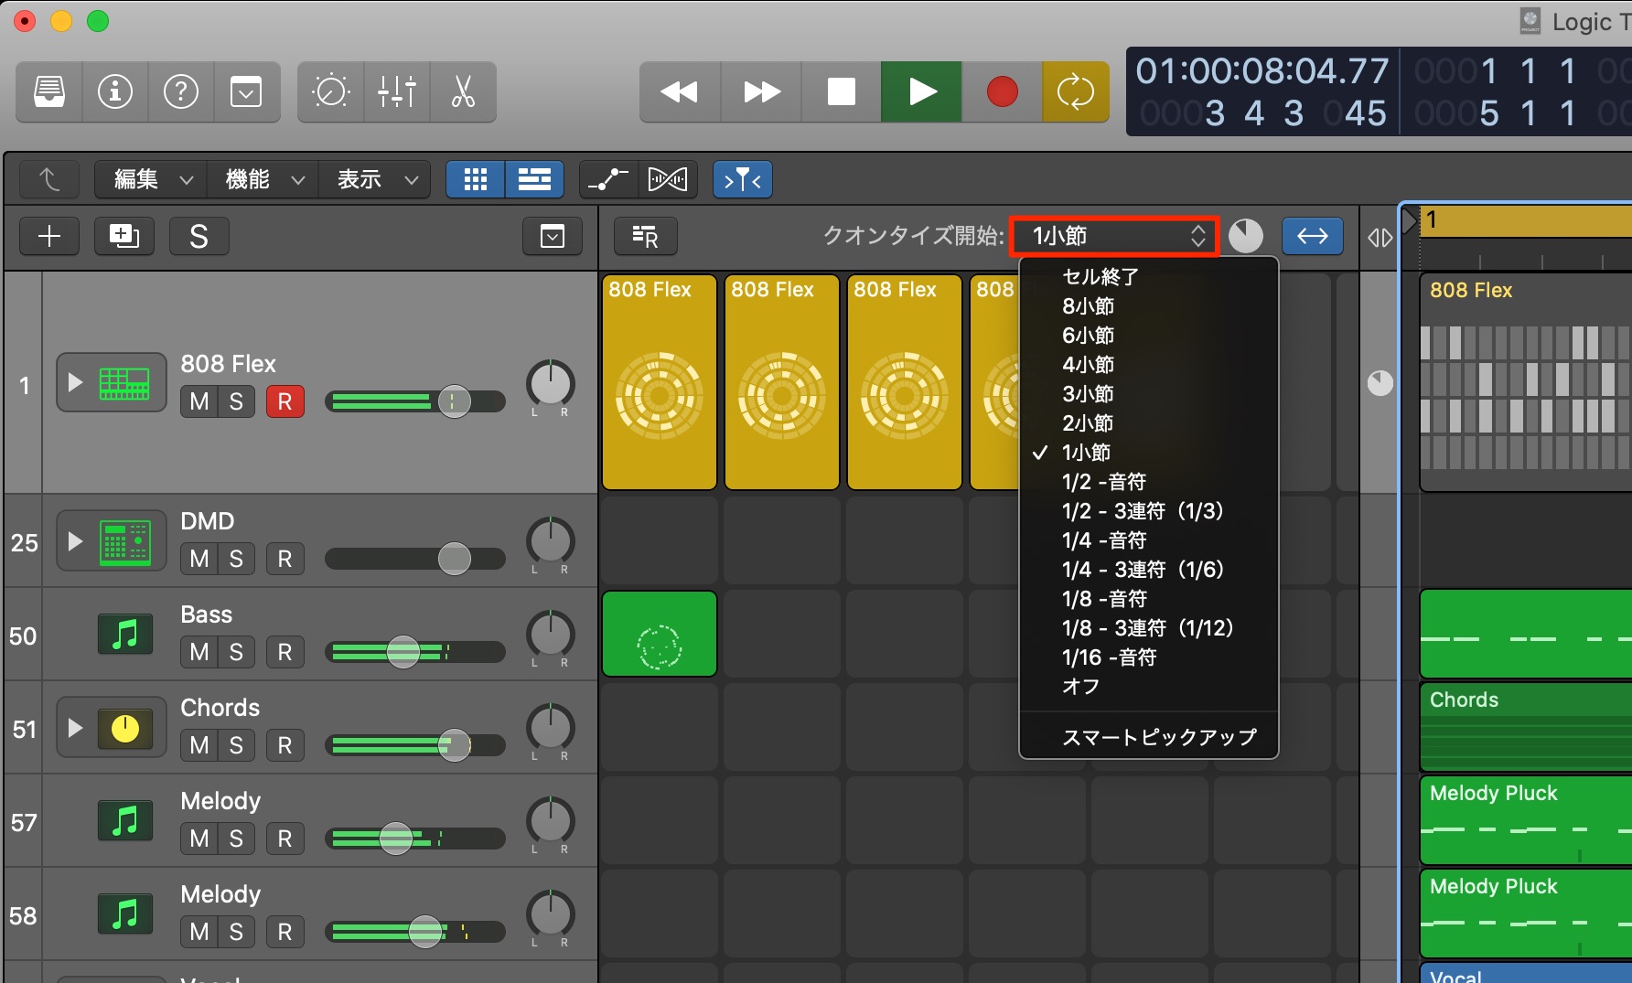Select the Chords region in tracks area
The height and width of the screenshot is (983, 1632).
point(1526,727)
